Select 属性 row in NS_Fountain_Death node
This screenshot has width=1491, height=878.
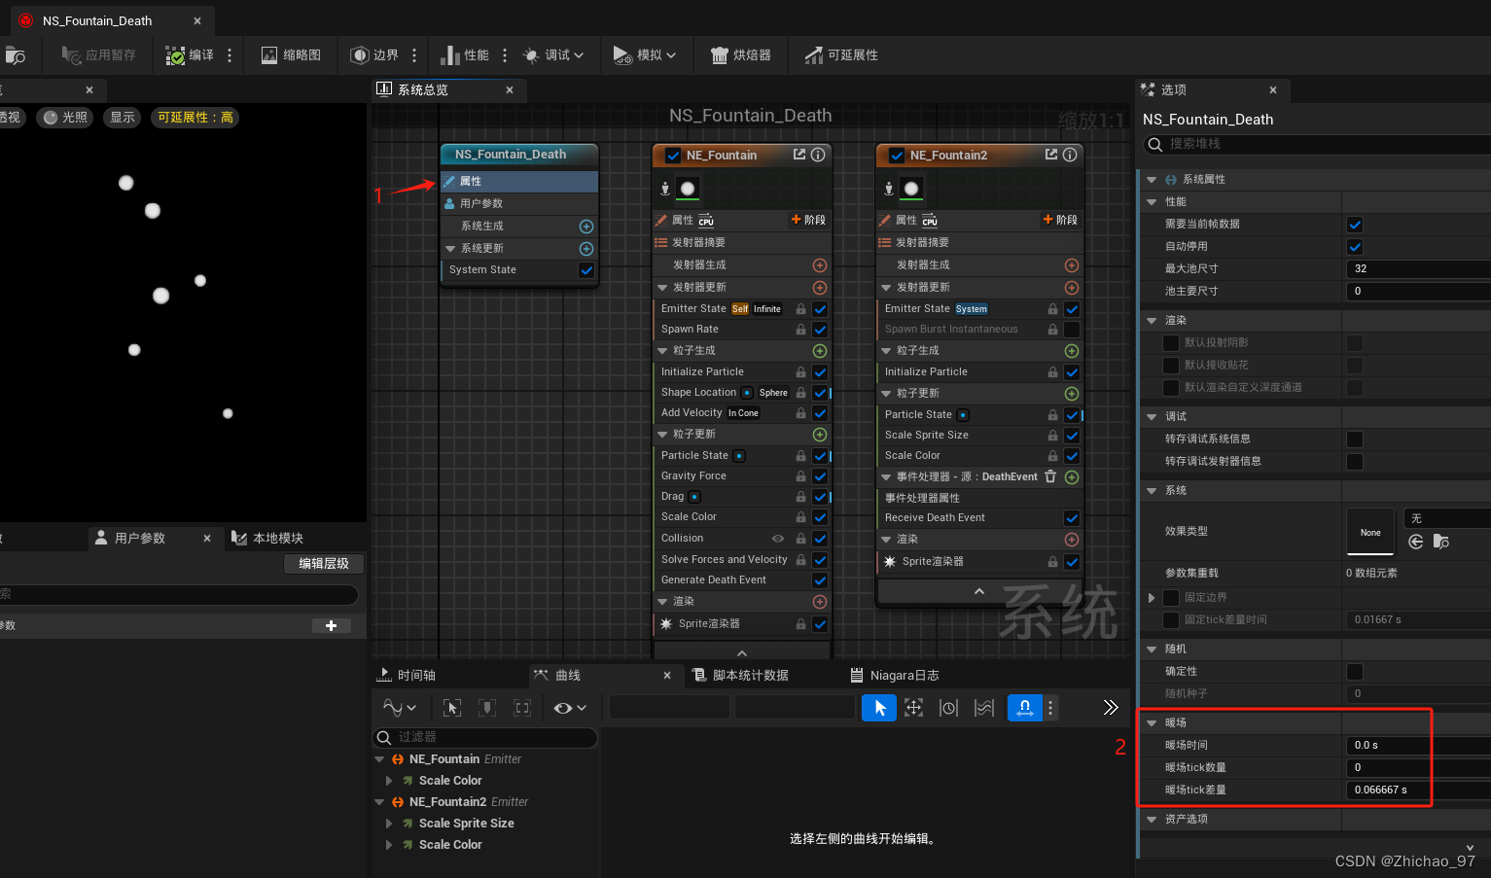[x=519, y=182]
